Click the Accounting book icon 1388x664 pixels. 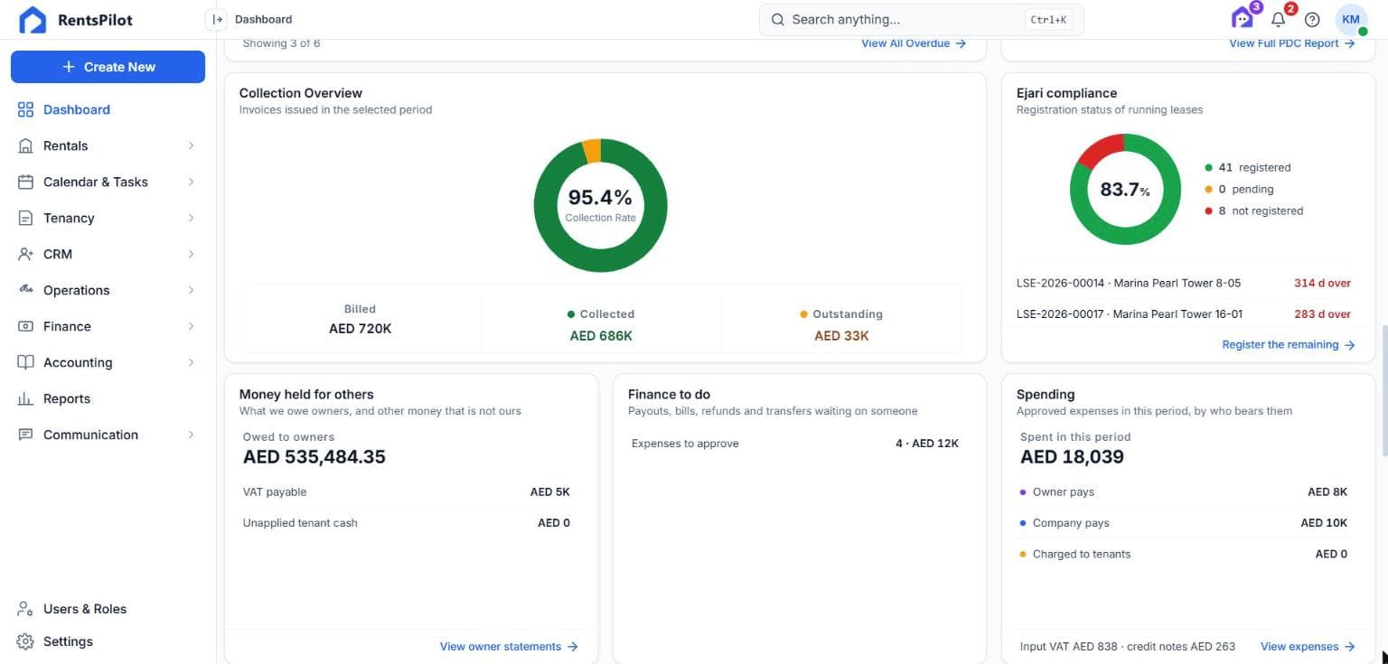tap(25, 362)
